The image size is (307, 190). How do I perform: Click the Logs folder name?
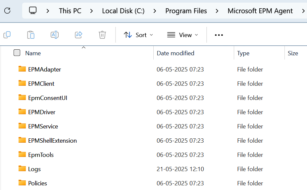[x=34, y=169]
